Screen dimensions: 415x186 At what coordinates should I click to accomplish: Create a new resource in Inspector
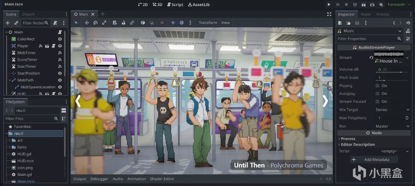click(x=340, y=23)
